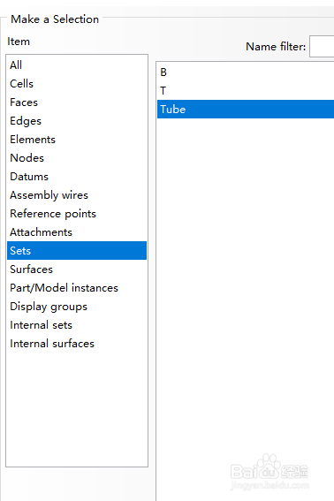The width and height of the screenshot is (334, 501).
Task: Click the Assembly wires entry
Action: coord(77,195)
